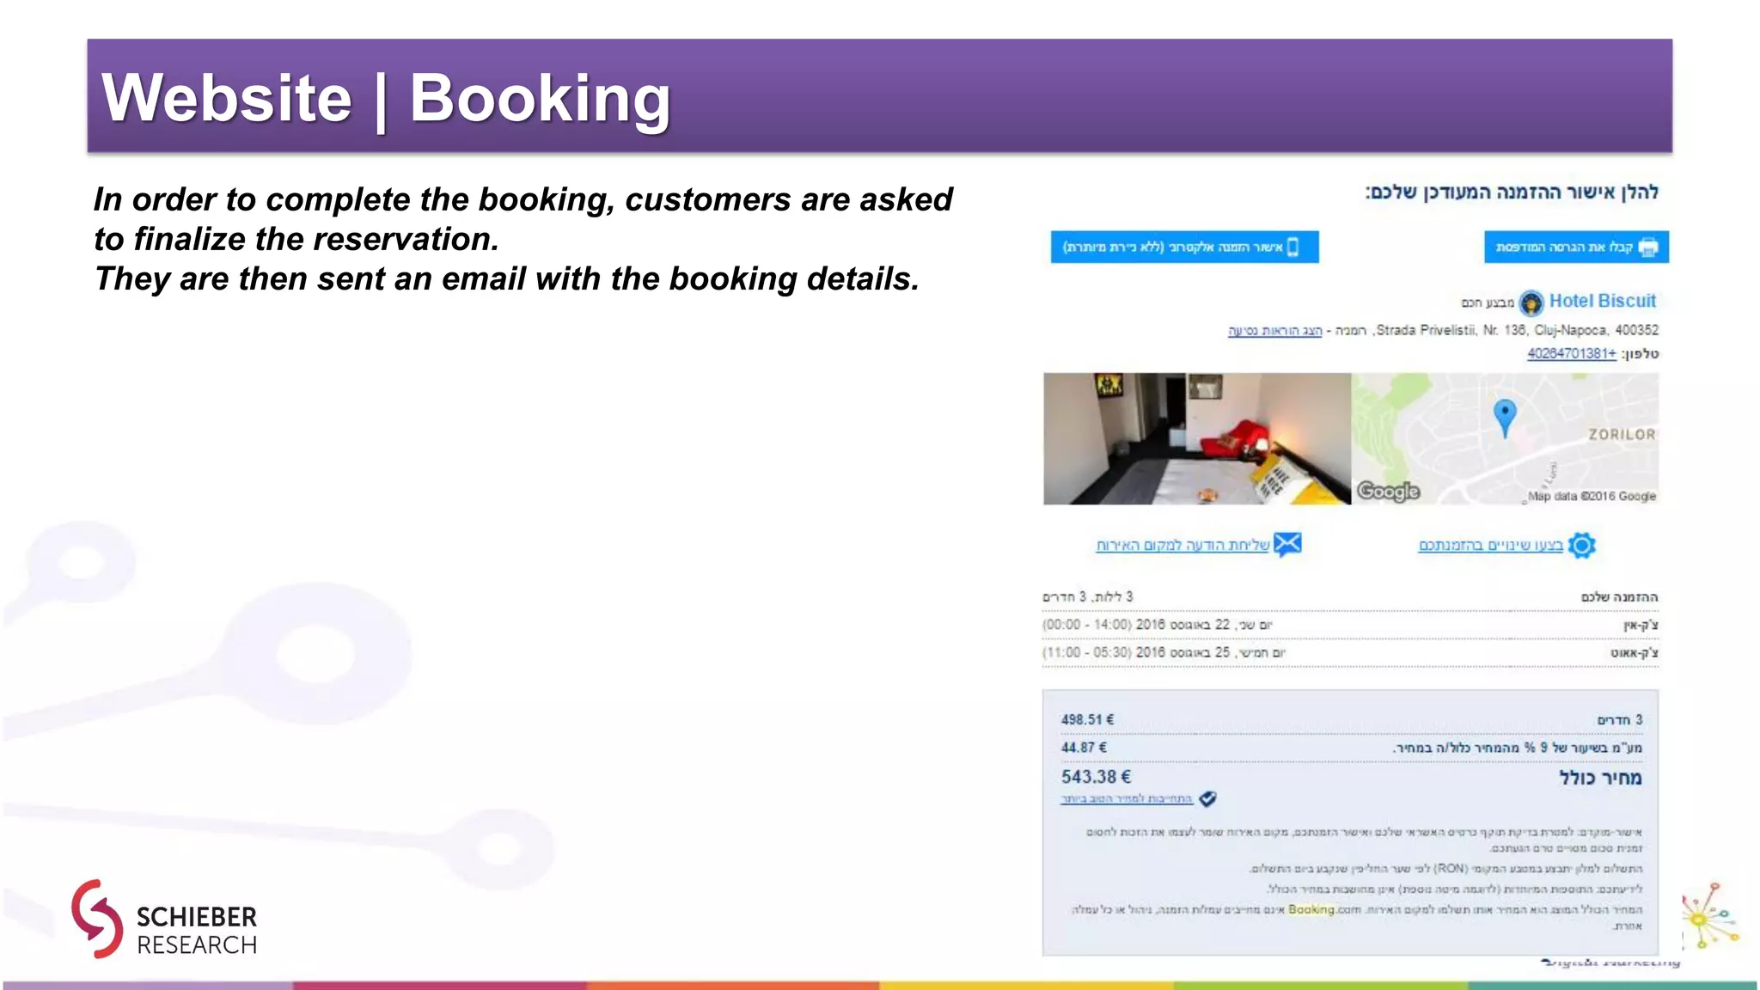This screenshot has width=1760, height=990.
Task: Click the Google logo on the map
Action: pos(1388,492)
